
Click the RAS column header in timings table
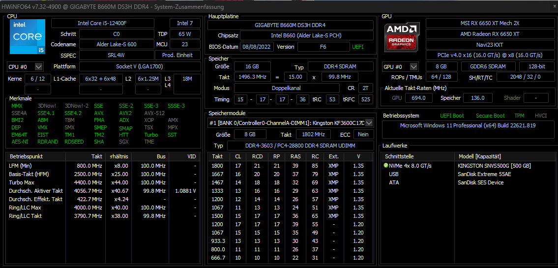pos(295,156)
